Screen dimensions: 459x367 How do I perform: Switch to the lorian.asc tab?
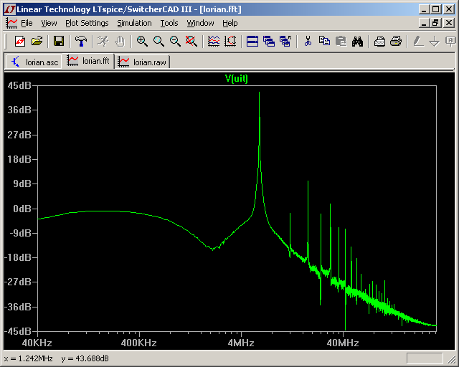click(34, 62)
